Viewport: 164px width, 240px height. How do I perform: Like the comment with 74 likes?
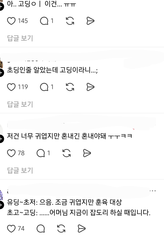[11, 229]
